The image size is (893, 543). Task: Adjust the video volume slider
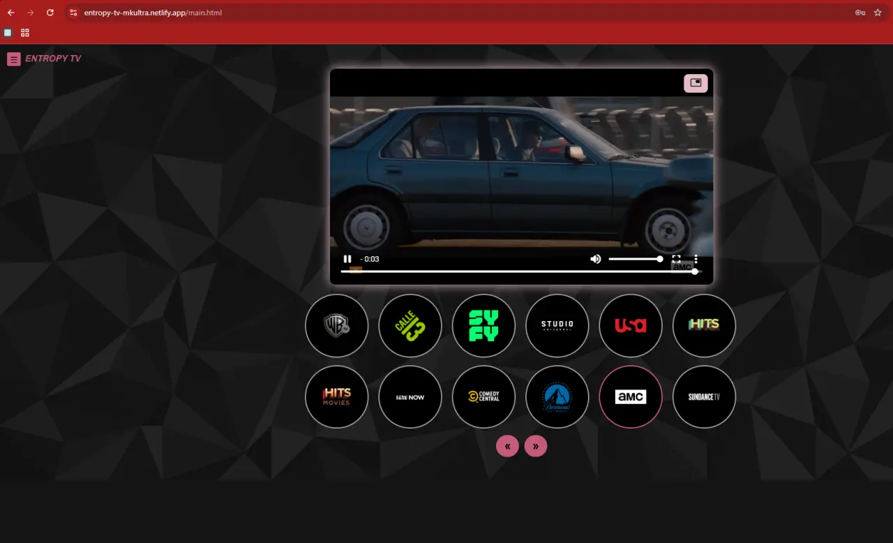pyautogui.click(x=636, y=259)
